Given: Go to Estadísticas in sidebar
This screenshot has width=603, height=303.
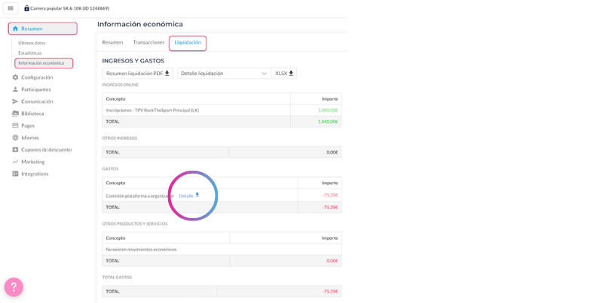Looking at the screenshot, I should coord(30,53).
